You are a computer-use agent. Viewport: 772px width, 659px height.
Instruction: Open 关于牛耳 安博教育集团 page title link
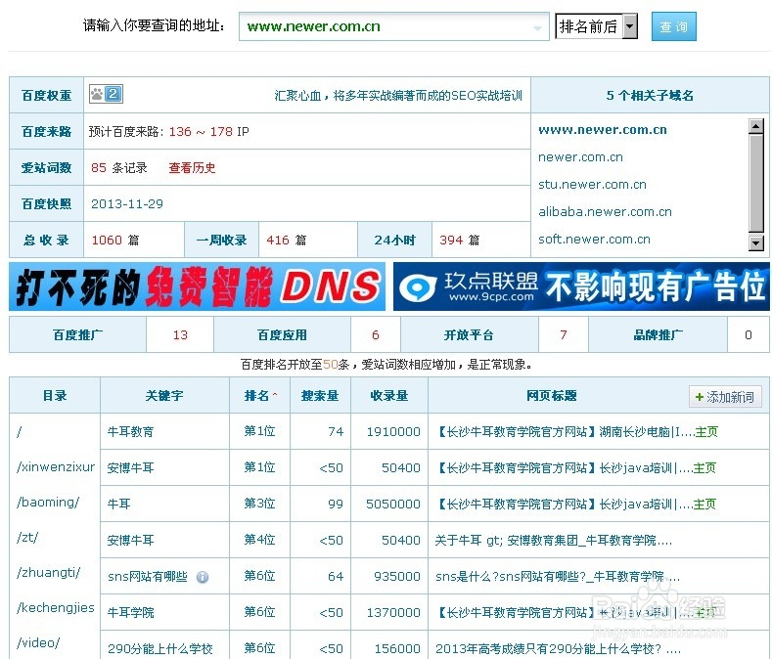554,541
